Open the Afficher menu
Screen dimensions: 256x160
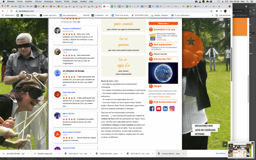click(38, 1)
